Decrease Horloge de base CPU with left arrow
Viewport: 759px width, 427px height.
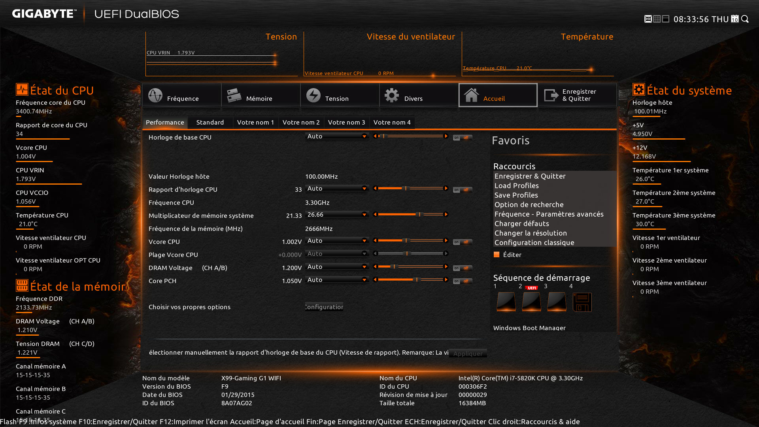(x=375, y=136)
